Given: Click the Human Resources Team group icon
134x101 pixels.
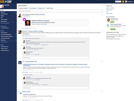Looking at the screenshot, I should point(108,25).
